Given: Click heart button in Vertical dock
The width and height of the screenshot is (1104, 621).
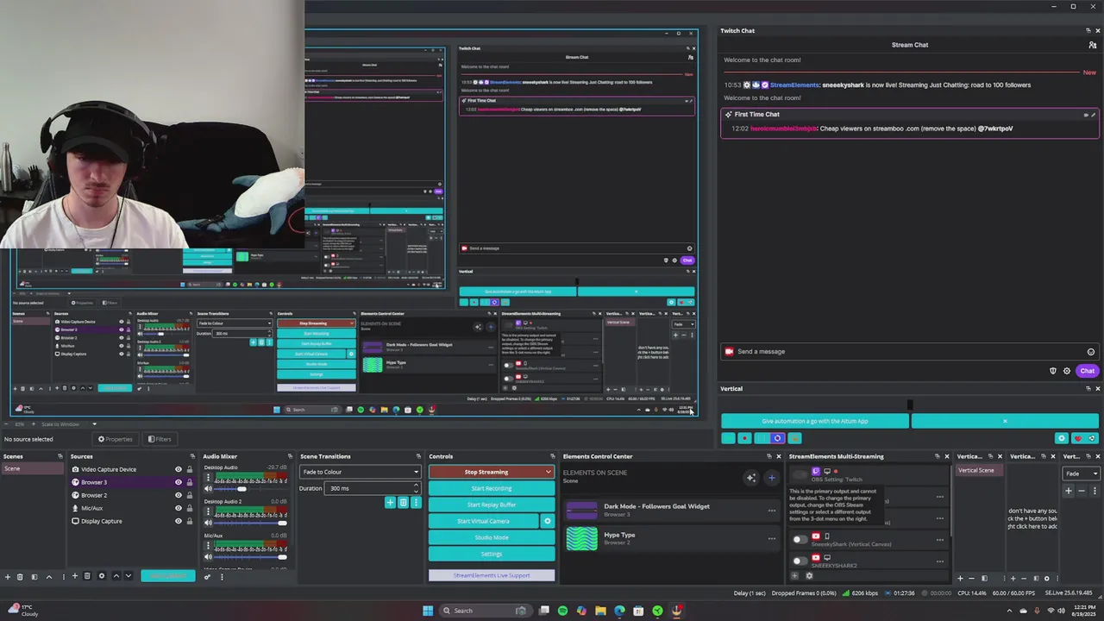Looking at the screenshot, I should [x=1077, y=438].
